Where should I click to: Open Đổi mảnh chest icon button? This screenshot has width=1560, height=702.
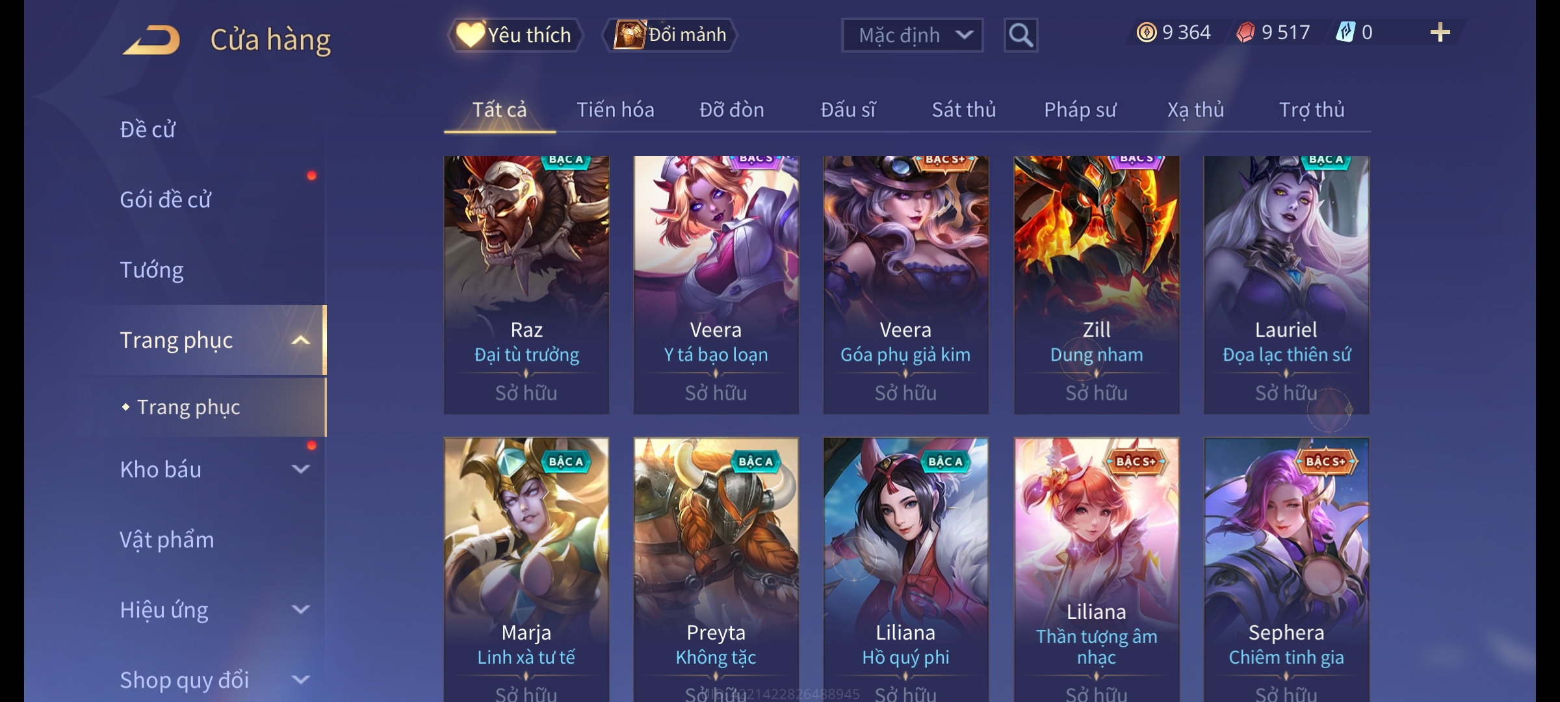(629, 34)
